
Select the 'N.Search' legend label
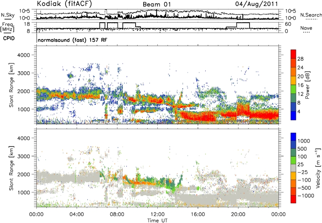coord(311,15)
